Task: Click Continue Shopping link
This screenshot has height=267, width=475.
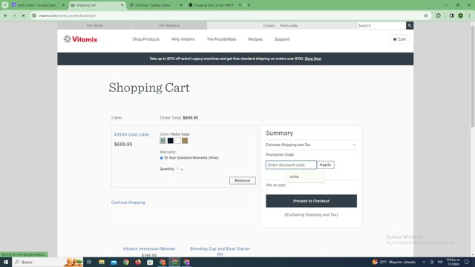Action: (128, 202)
